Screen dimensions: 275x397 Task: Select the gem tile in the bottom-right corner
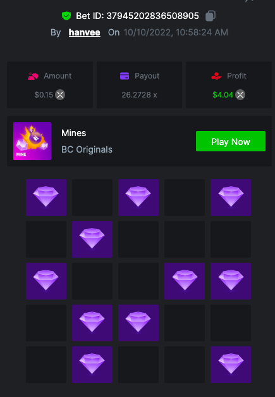click(231, 365)
